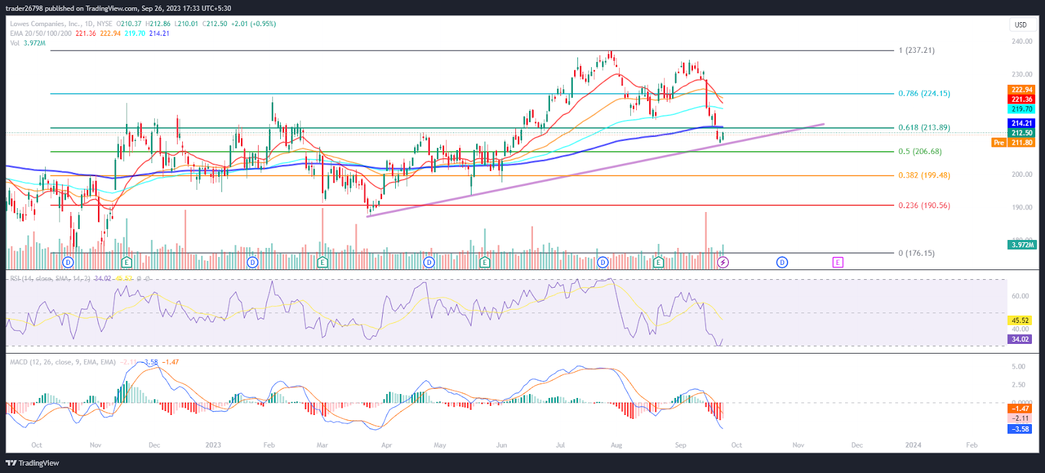Select the blue 214.21 price scale tag
Viewport: 1045px width, 473px height.
click(1021, 123)
